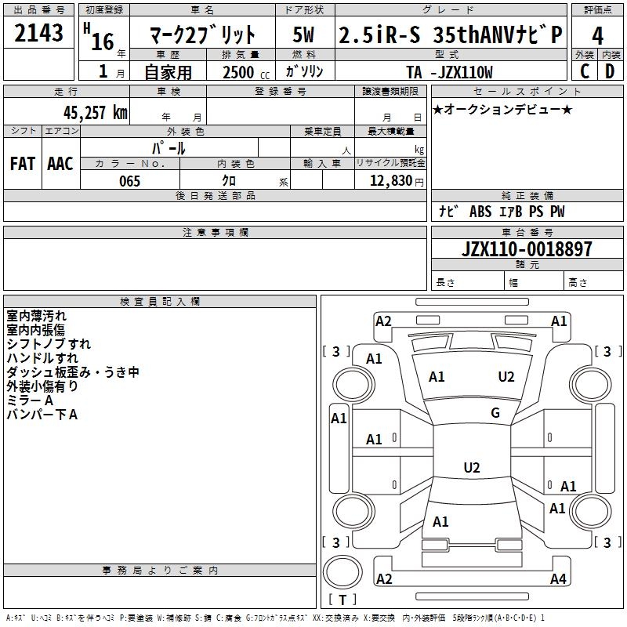Click the door type value 5W
Viewport: 627px width, 627px height.
pos(304,34)
